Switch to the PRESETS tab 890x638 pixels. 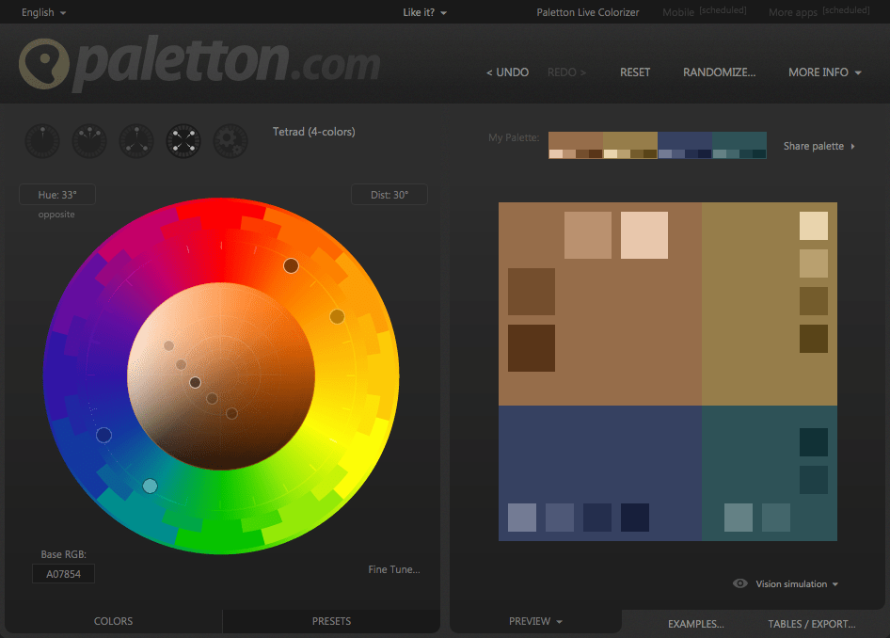(x=331, y=621)
